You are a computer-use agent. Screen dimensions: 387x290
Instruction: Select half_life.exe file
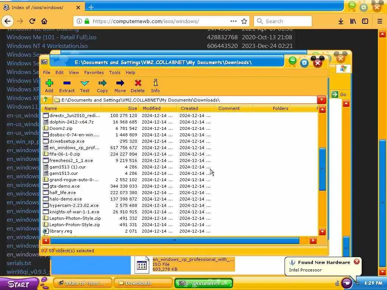tap(63, 193)
